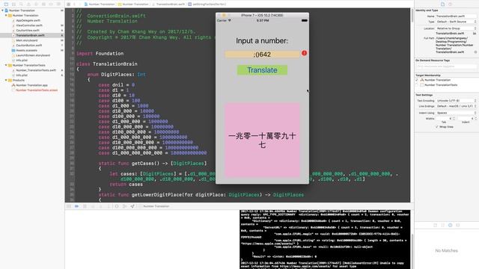The width and height of the screenshot is (479, 269).
Task: Show the Media library
Action: coord(457,225)
